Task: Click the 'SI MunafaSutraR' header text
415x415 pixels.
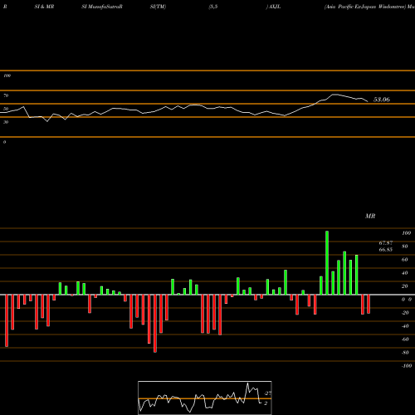Action: pyautogui.click(x=102, y=7)
